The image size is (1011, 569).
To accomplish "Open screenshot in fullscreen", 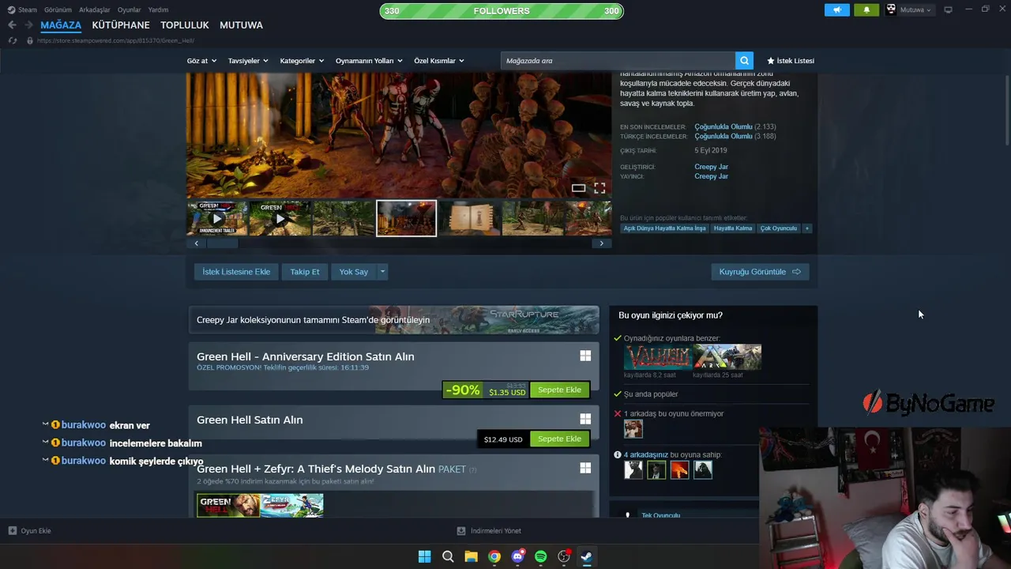I will (599, 188).
